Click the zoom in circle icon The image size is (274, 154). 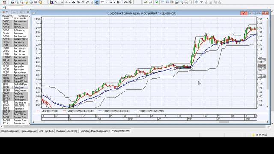[78, 2]
